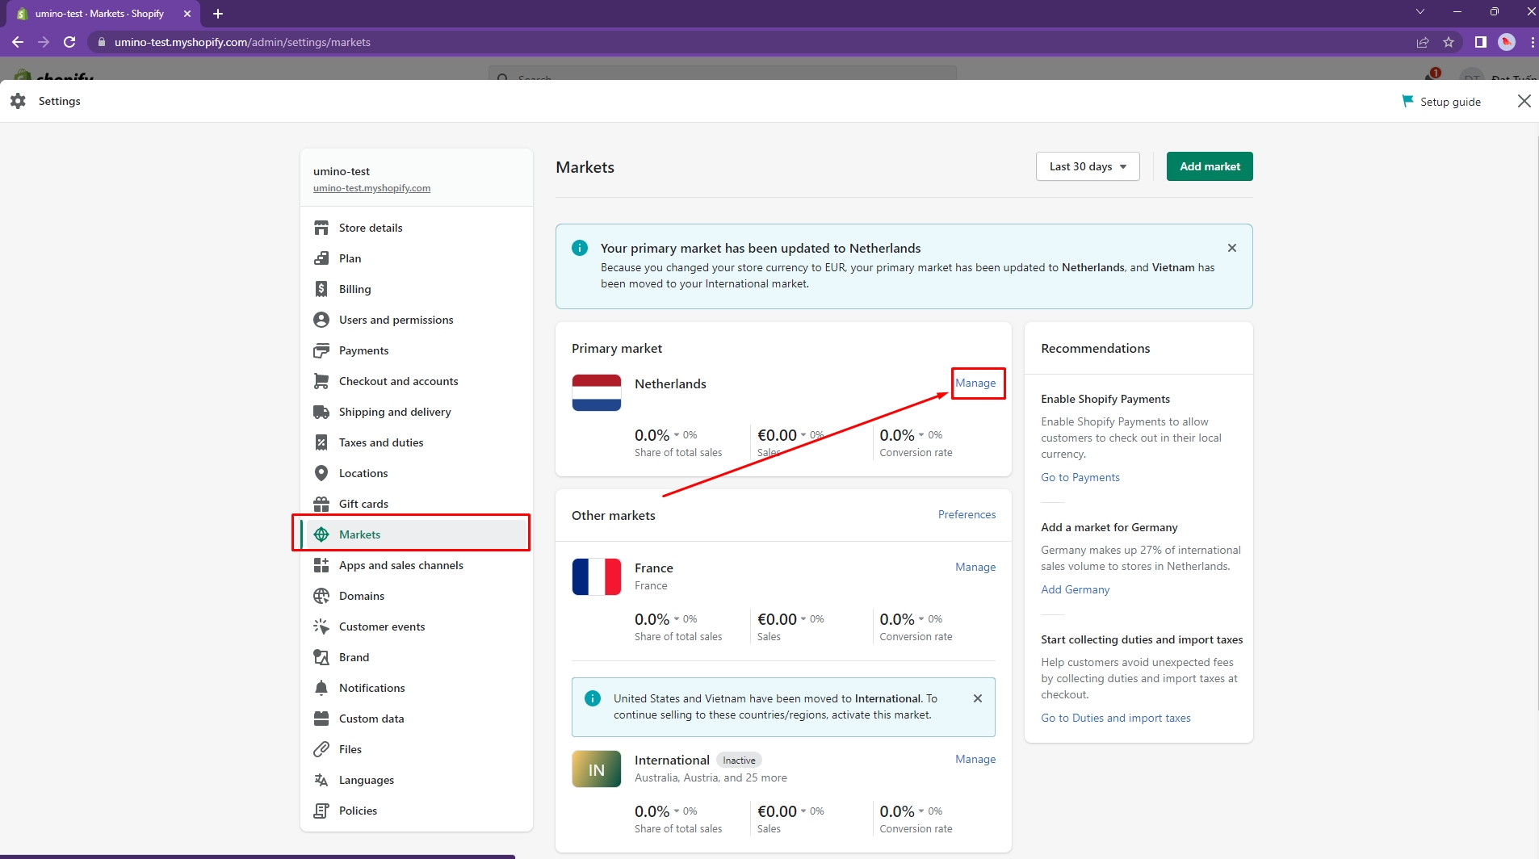The height and width of the screenshot is (859, 1539).
Task: Click the Notifications bell icon
Action: coord(321,688)
